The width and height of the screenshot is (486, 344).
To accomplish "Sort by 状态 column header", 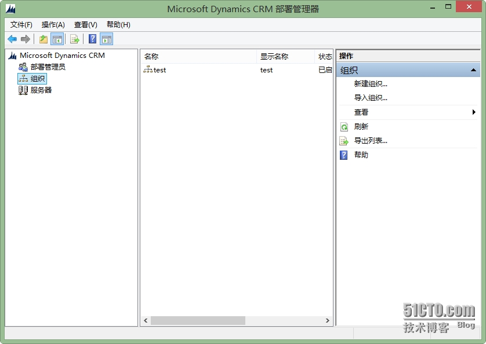I will [324, 56].
